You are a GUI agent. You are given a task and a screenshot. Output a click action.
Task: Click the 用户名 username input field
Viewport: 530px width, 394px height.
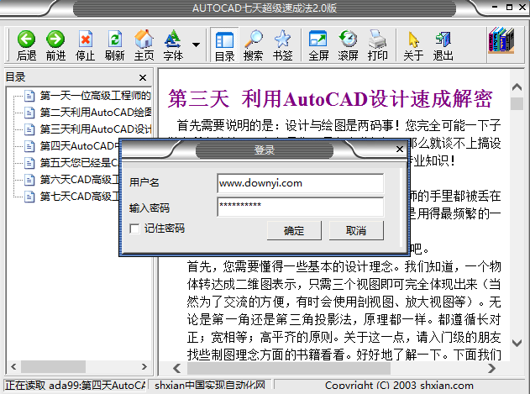click(x=300, y=183)
